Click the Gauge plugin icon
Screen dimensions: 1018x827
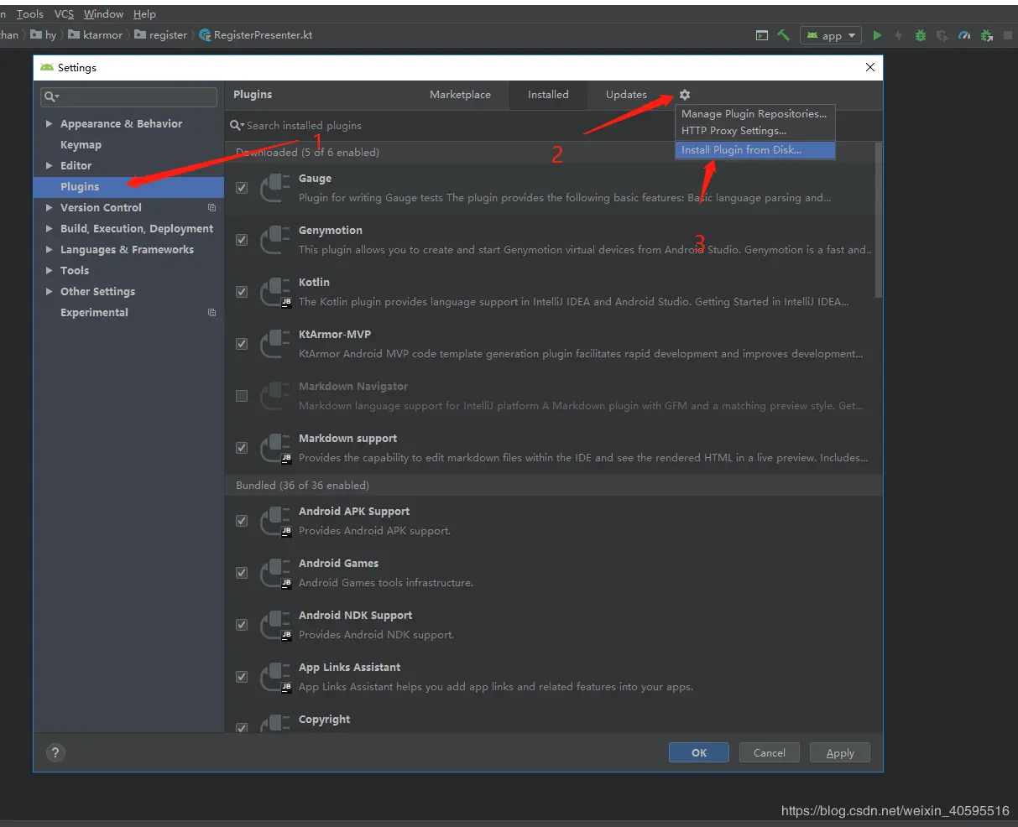(275, 188)
